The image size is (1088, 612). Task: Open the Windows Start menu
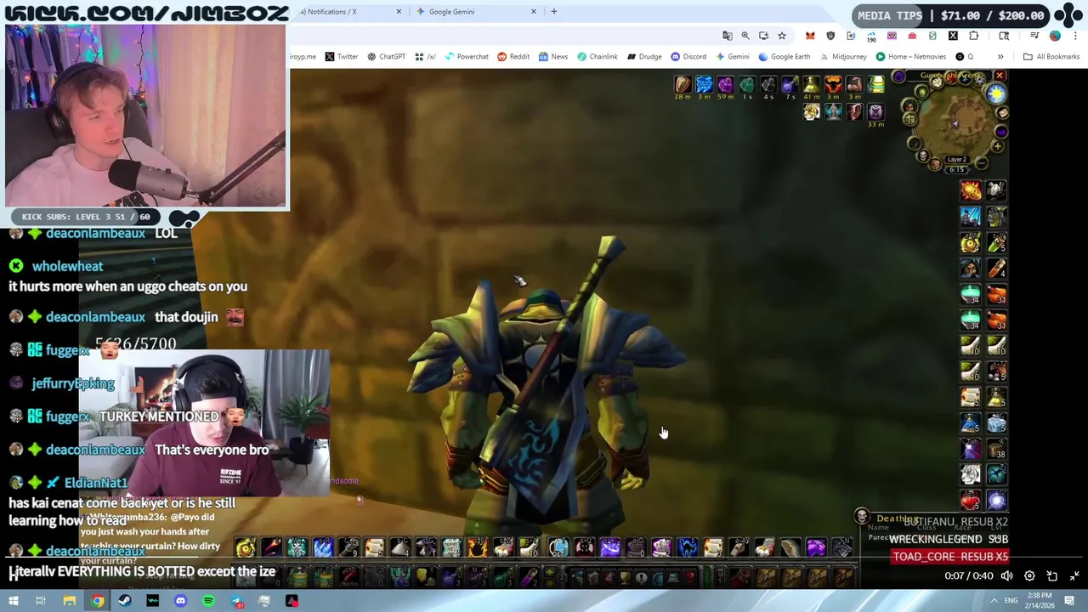click(13, 601)
